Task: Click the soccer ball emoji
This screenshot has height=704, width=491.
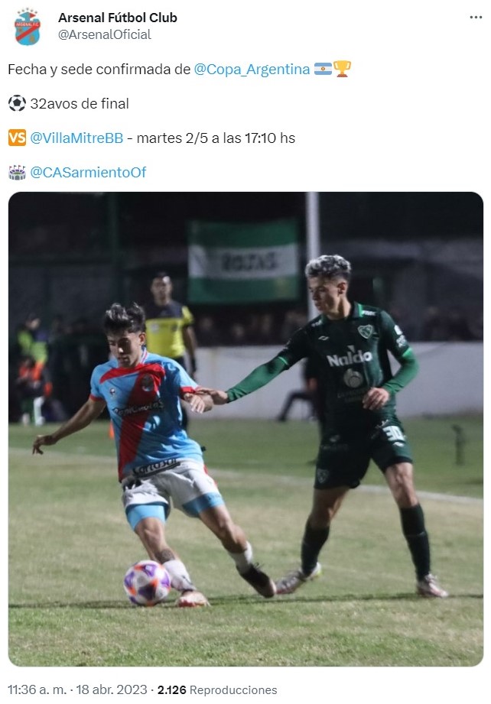Action: click(17, 103)
